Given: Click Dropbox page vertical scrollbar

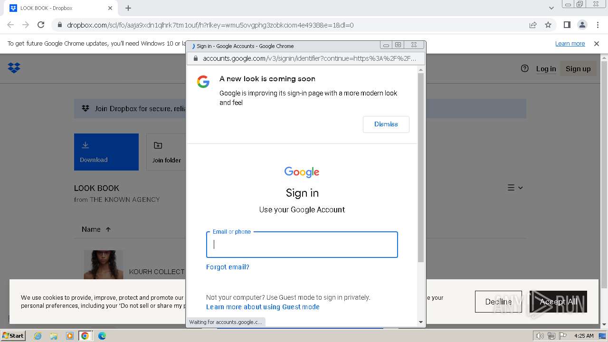Looking at the screenshot, I should [604, 174].
